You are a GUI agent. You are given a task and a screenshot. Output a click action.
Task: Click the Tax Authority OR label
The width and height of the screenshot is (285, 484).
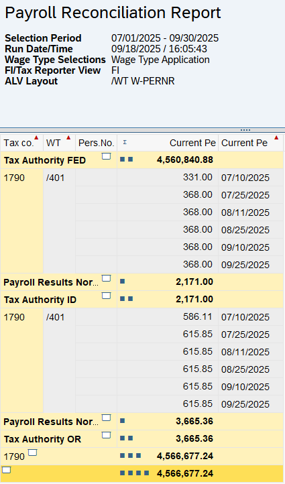42,439
